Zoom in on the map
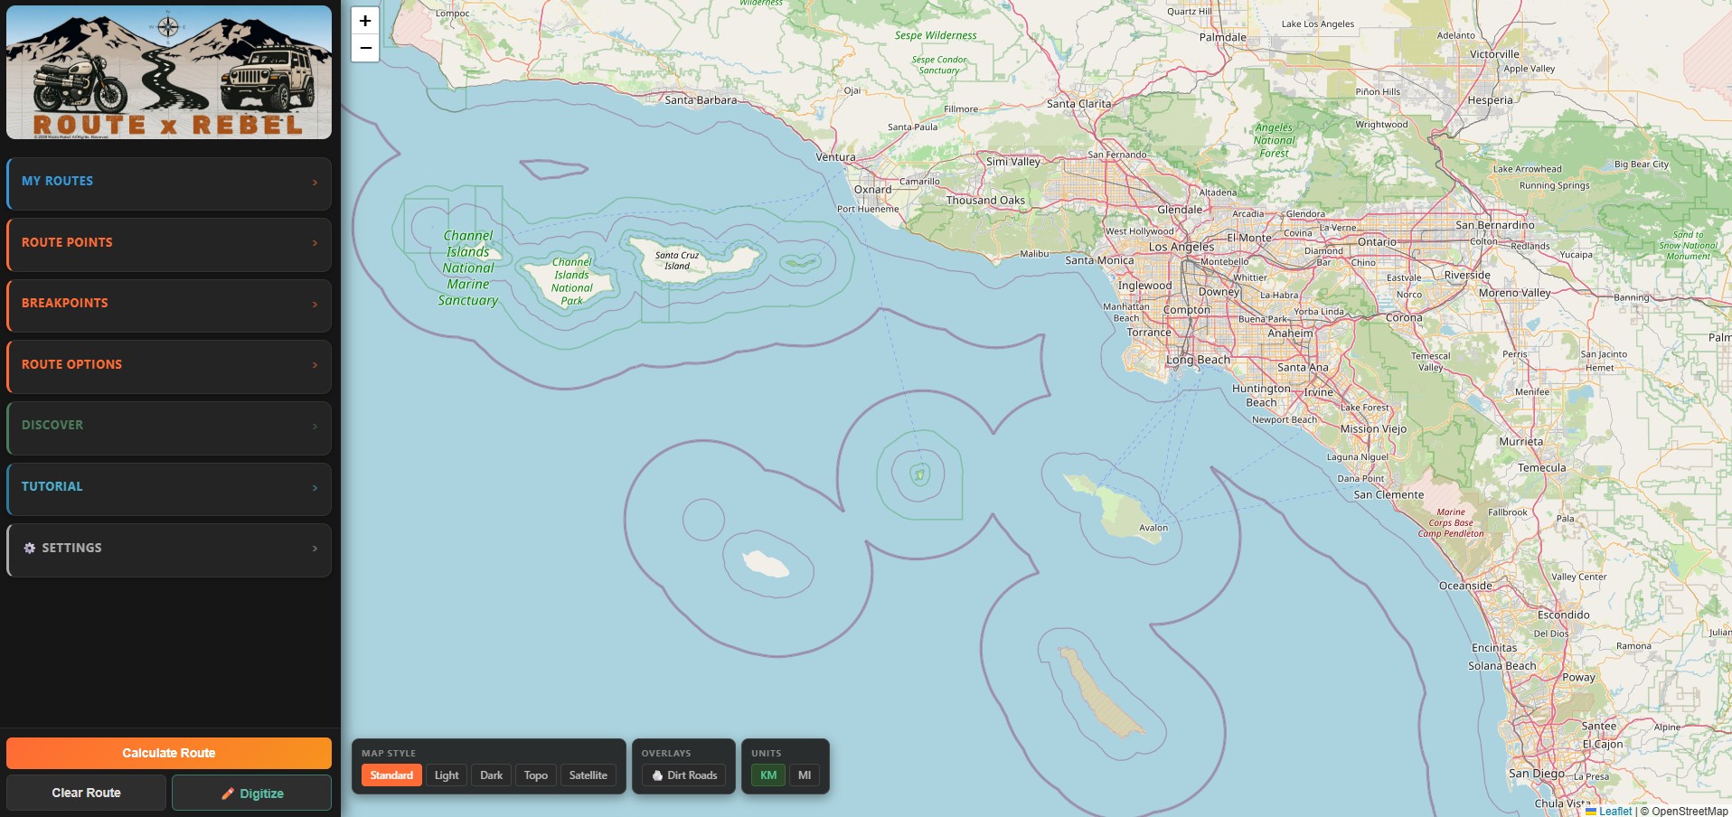 click(365, 21)
